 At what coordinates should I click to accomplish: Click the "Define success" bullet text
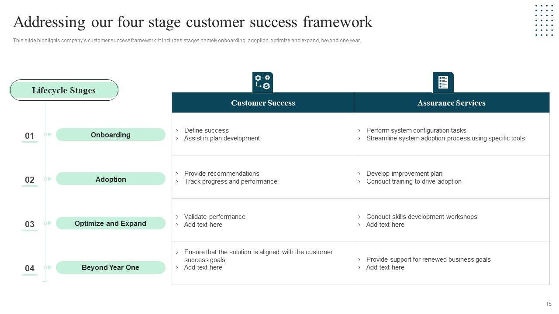tap(206, 130)
